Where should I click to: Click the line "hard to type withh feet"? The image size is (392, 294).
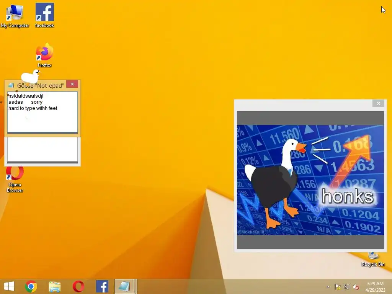33,108
